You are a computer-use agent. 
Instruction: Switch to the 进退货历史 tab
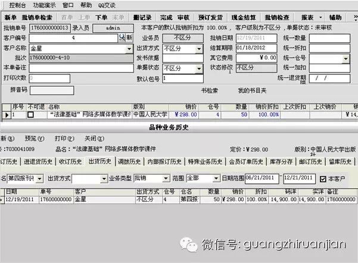point(38,161)
